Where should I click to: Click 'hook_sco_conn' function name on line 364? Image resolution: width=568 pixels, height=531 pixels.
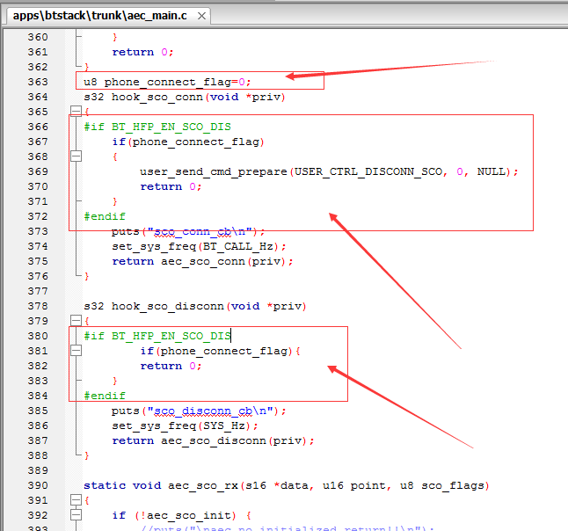[157, 97]
